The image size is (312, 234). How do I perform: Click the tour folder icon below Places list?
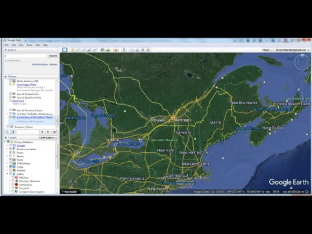coord(55,132)
